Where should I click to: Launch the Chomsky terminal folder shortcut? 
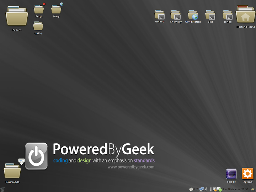(x=176, y=15)
